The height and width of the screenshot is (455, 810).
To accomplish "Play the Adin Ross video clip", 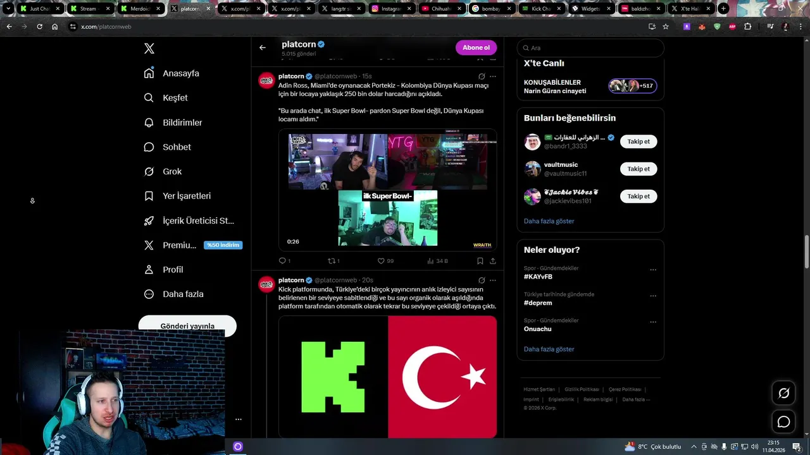I will click(x=387, y=190).
